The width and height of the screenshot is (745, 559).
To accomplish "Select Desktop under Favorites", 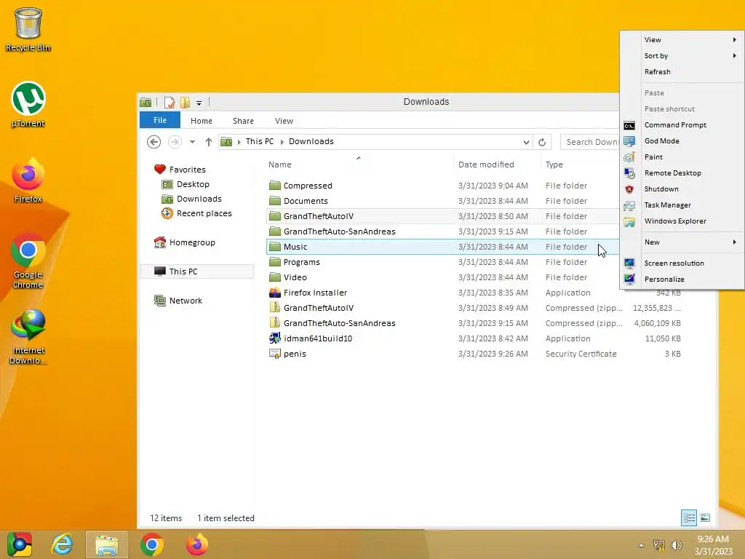I will click(186, 184).
